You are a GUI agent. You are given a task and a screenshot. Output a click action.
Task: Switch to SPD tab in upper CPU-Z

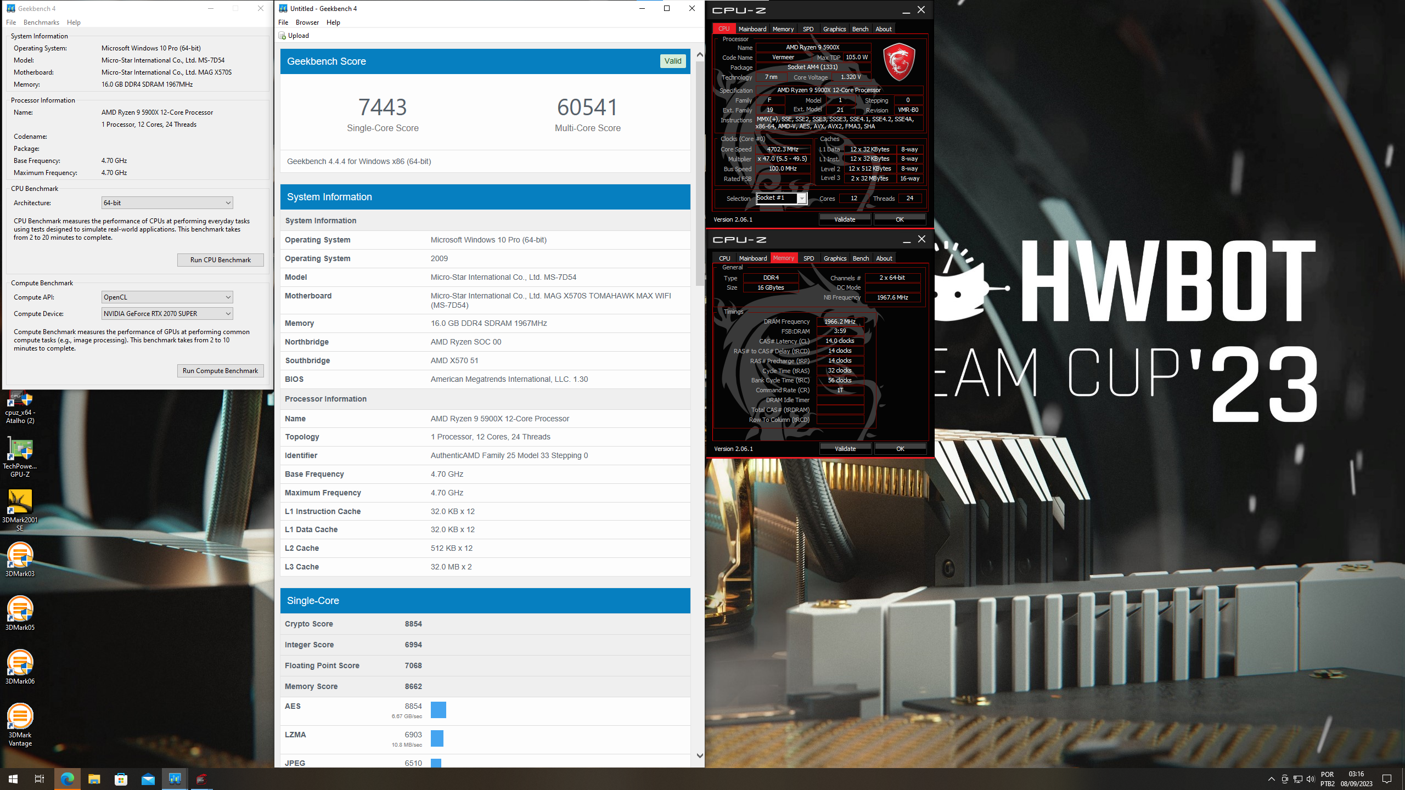(x=808, y=29)
